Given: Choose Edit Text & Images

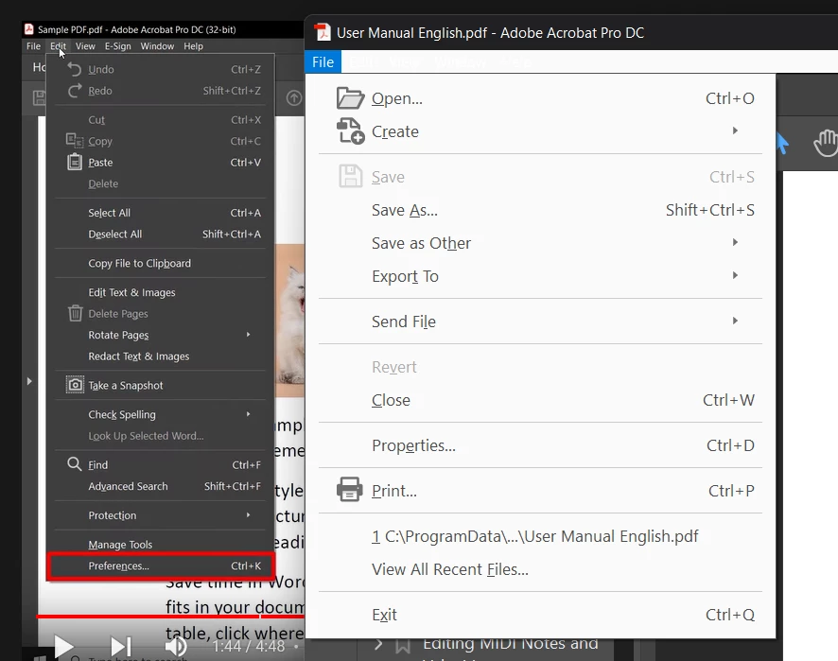Looking at the screenshot, I should 161,292.
